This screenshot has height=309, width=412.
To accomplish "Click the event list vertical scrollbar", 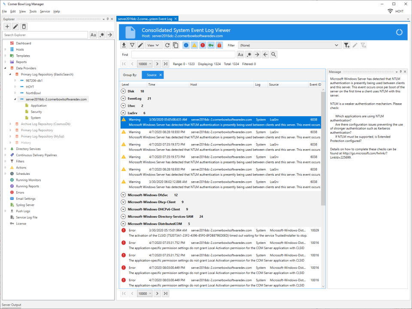I will [323, 148].
